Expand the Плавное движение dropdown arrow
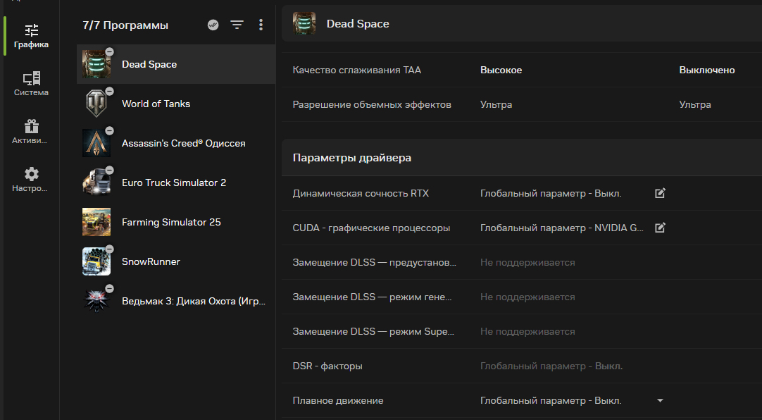 coord(660,401)
